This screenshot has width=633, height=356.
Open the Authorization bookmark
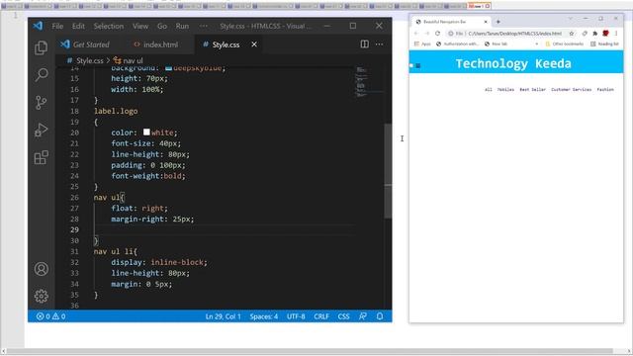[457, 44]
